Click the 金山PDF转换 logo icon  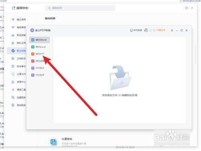[32, 30]
